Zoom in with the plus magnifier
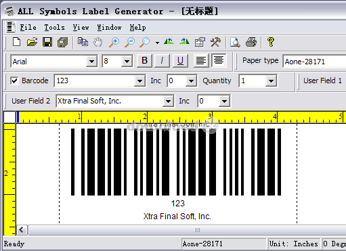 [x=114, y=42]
